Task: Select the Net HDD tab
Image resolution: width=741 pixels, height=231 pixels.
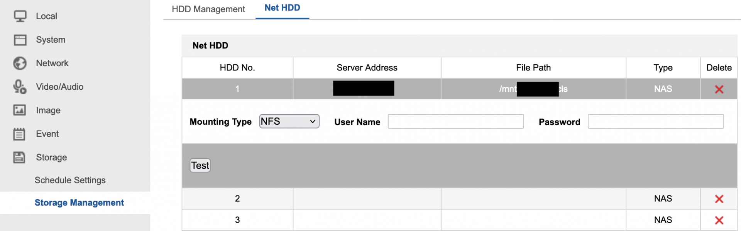Action: (283, 8)
